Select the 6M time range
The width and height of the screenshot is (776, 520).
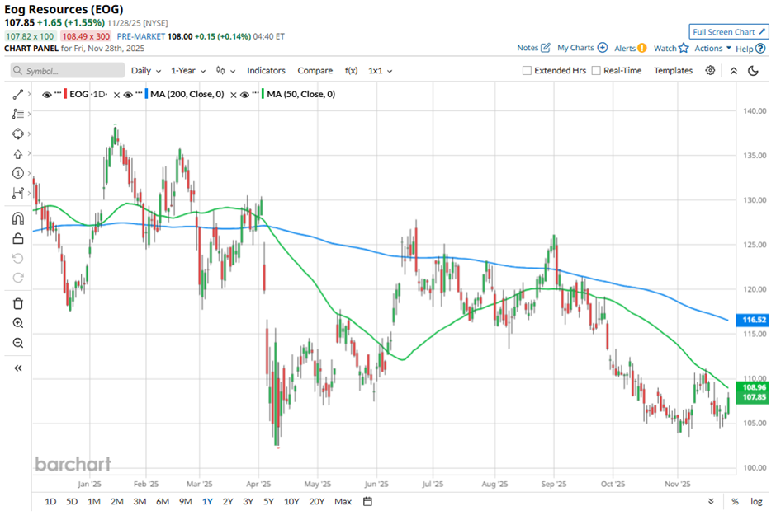click(163, 502)
